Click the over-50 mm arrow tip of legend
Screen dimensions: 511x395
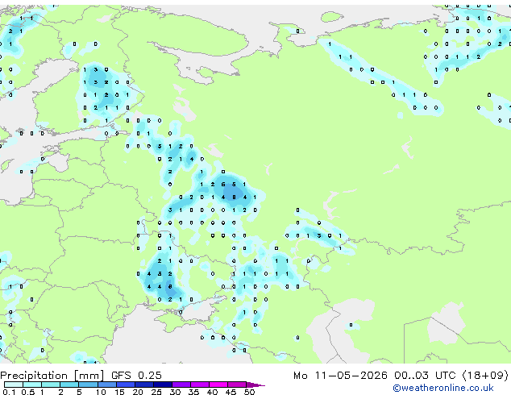255,385
